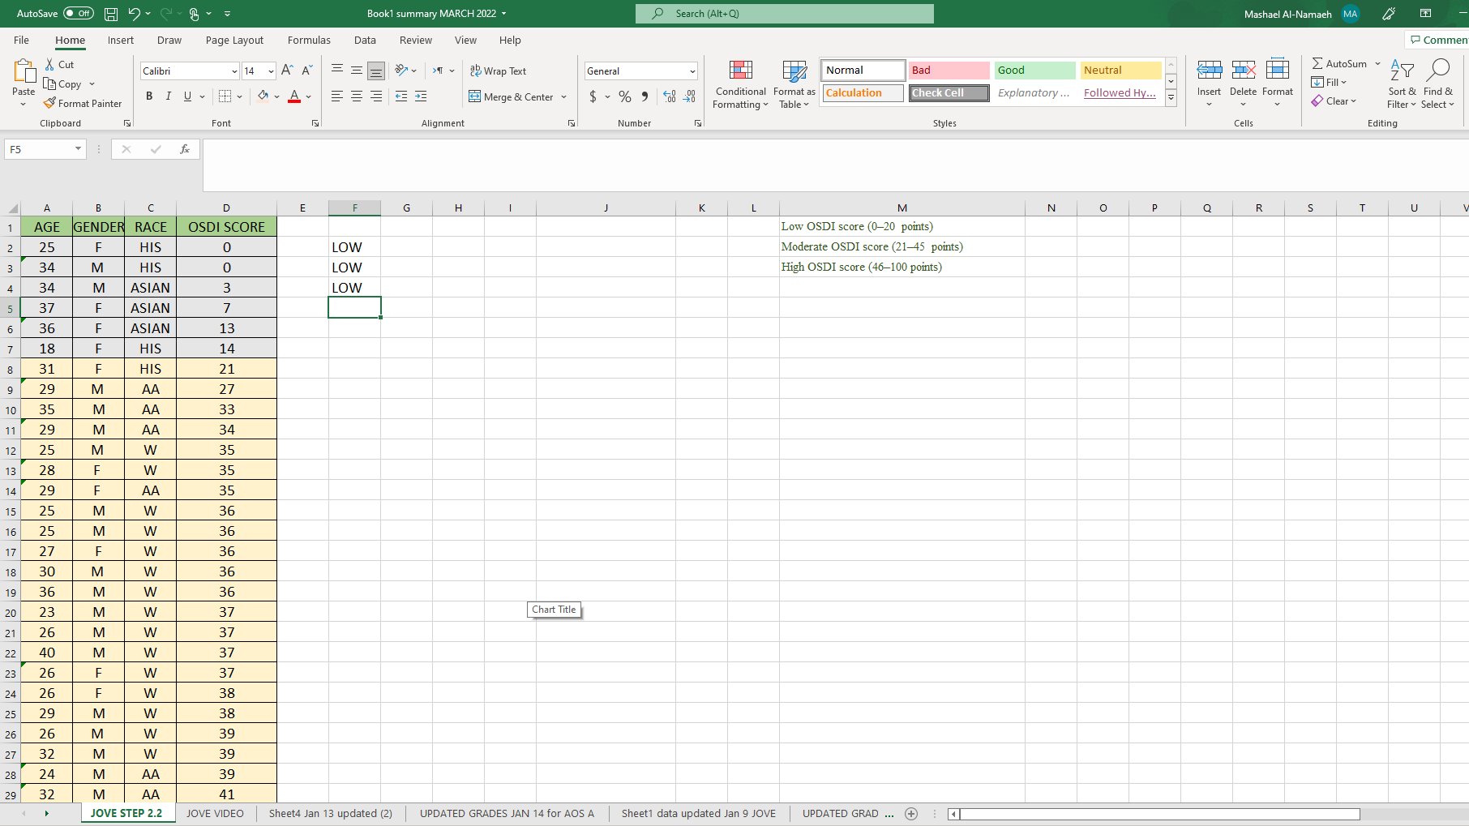This screenshot has height=826, width=1469.
Task: Click the Format Painter brush icon
Action: [x=49, y=103]
